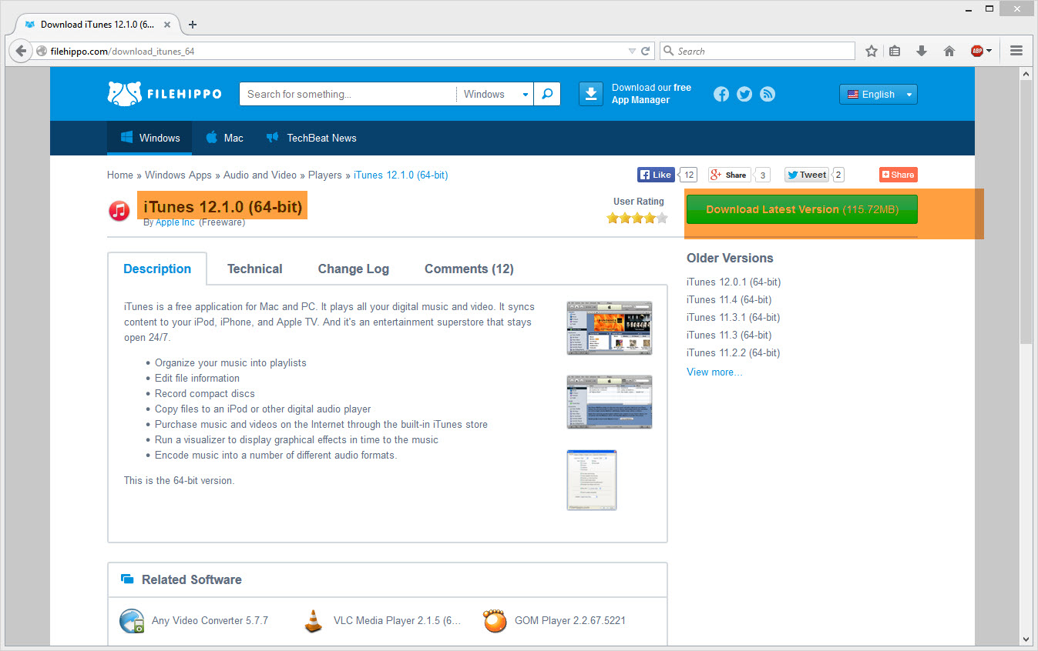
Task: Open the second iTunes screenshot thumbnail
Action: click(610, 402)
